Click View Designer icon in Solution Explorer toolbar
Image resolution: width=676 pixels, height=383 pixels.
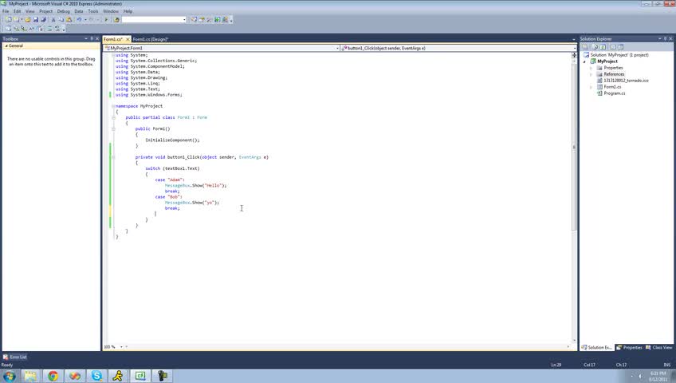pyautogui.click(x=621, y=47)
